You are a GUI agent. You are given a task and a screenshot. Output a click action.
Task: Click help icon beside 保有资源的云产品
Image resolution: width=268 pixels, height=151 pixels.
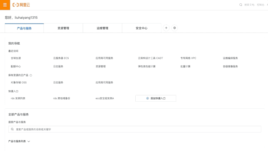click(31, 75)
